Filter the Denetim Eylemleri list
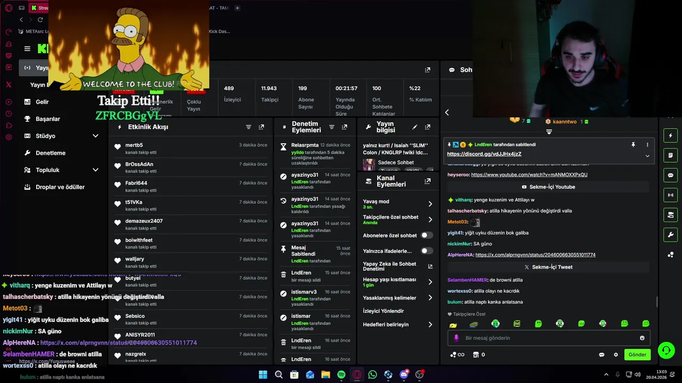The width and height of the screenshot is (682, 383). pyautogui.click(x=331, y=127)
